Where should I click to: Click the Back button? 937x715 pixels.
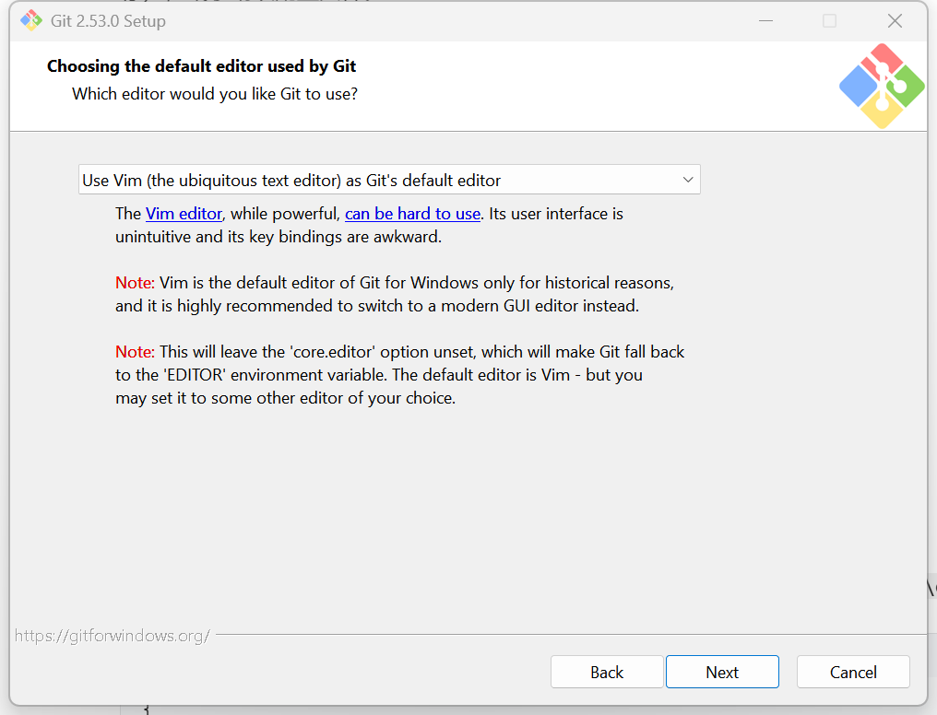pos(607,672)
